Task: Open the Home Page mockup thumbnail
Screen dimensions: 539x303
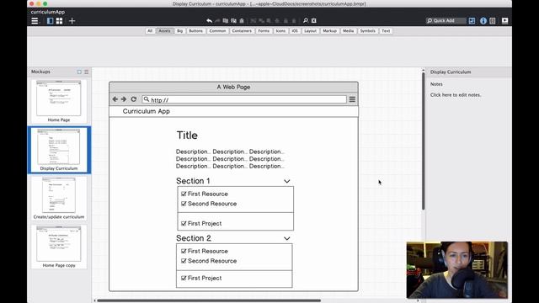Action: click(x=59, y=101)
